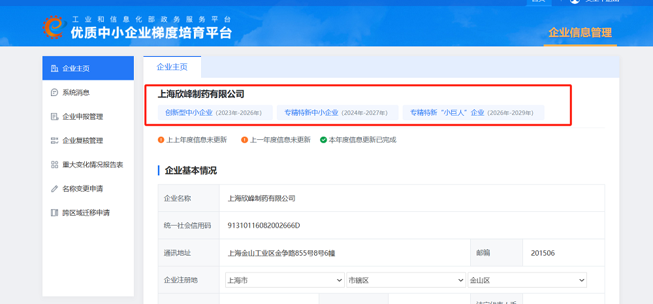
Task: Click the 创新型中小企业 (2023年-2026年) badge
Action: (215, 112)
